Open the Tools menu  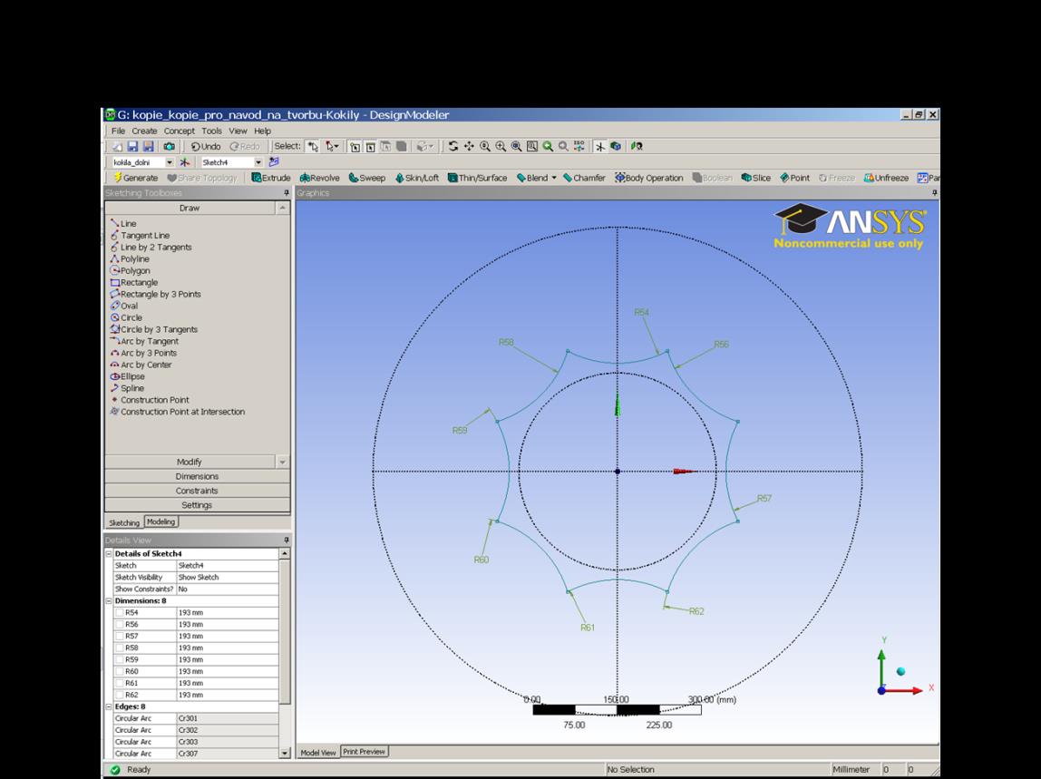tap(212, 131)
